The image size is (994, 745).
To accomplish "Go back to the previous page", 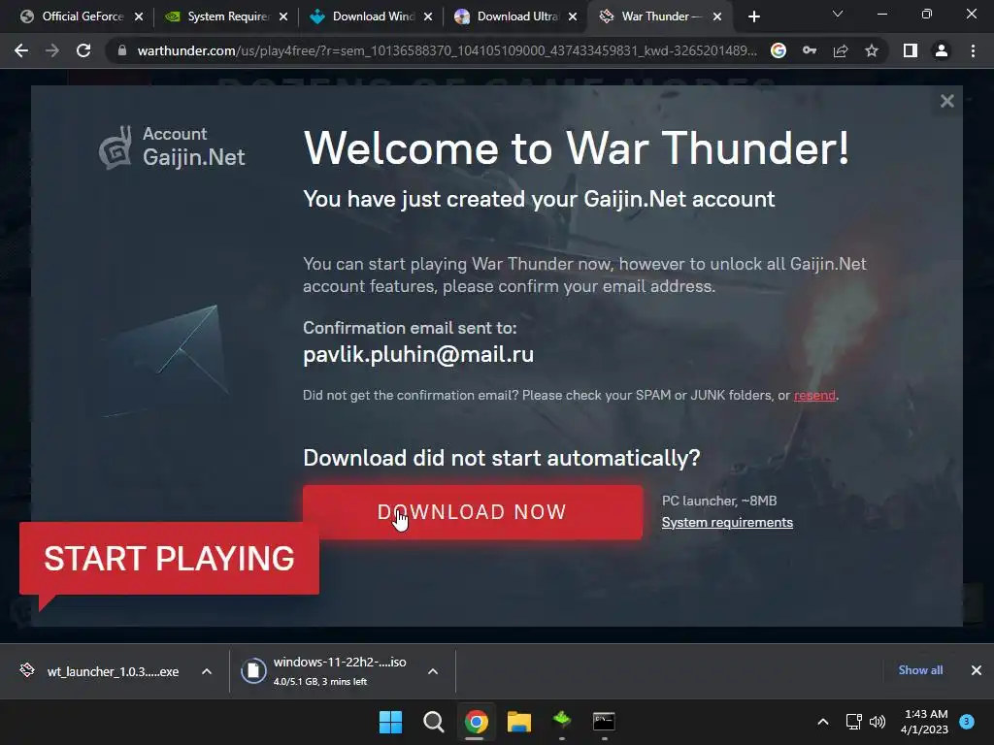I will pyautogui.click(x=21, y=50).
